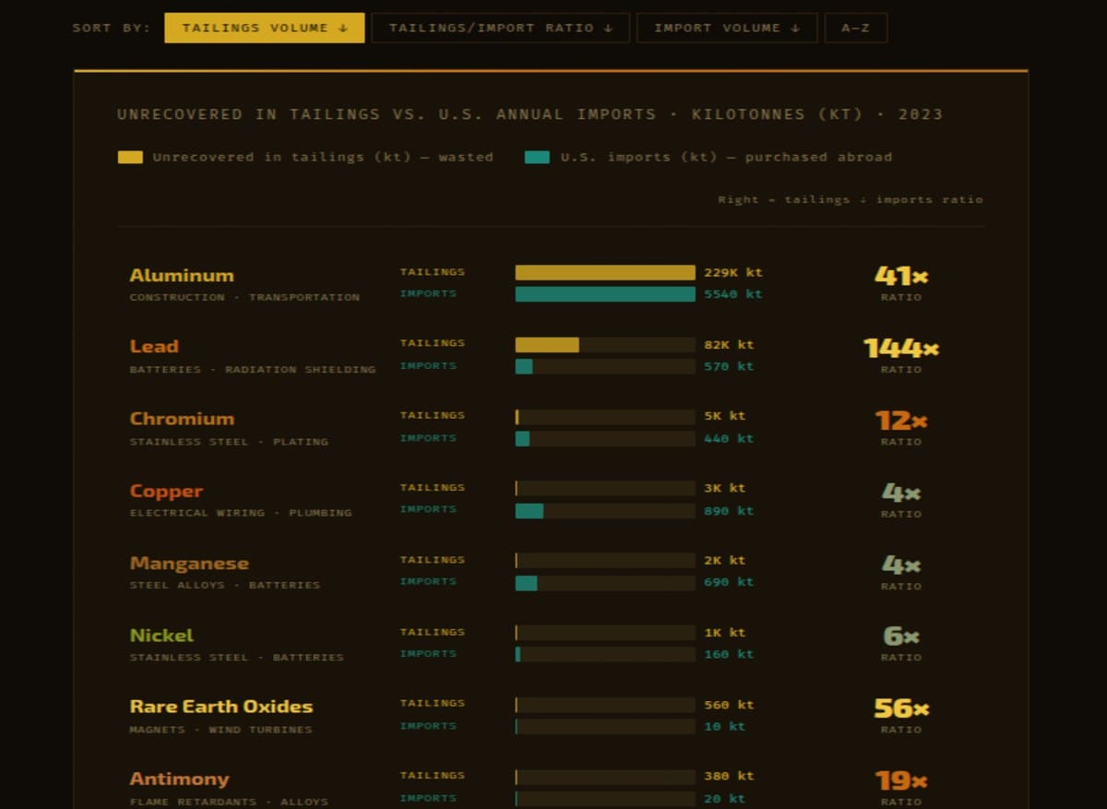Choose the A–Z sort button

tap(855, 28)
